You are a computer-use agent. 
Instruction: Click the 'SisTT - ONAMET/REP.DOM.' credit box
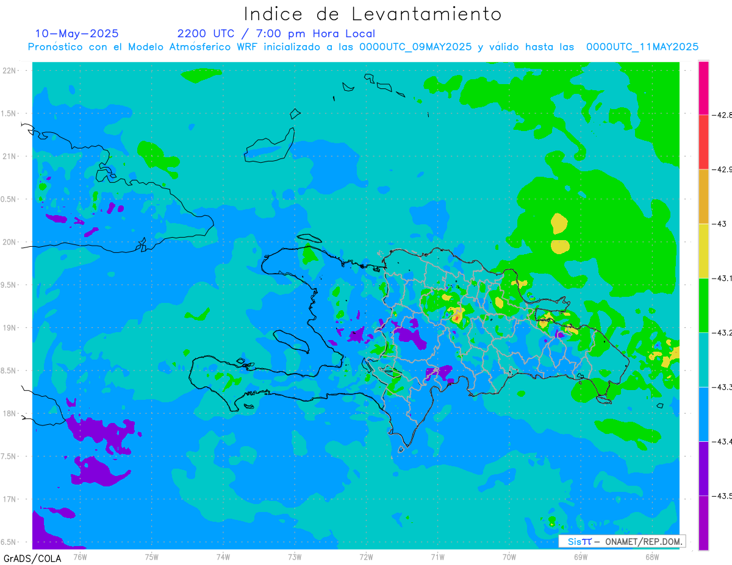(x=622, y=541)
